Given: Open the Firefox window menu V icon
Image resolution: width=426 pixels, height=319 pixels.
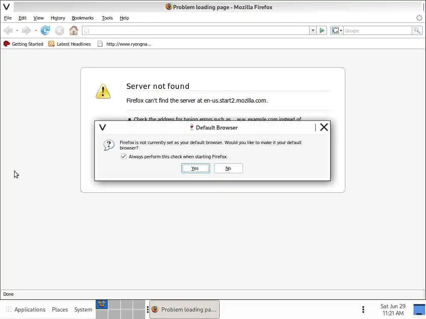Looking at the screenshot, I should 7,7.
